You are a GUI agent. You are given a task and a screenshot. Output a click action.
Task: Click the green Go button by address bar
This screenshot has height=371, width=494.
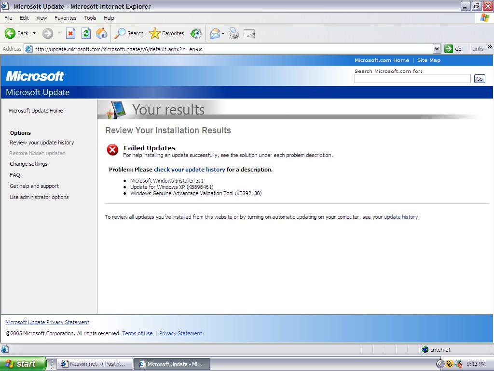tap(453, 49)
